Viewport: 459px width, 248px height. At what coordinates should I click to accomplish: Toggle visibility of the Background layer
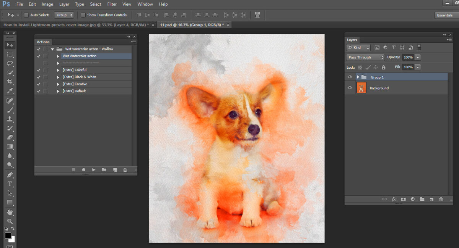click(x=349, y=88)
